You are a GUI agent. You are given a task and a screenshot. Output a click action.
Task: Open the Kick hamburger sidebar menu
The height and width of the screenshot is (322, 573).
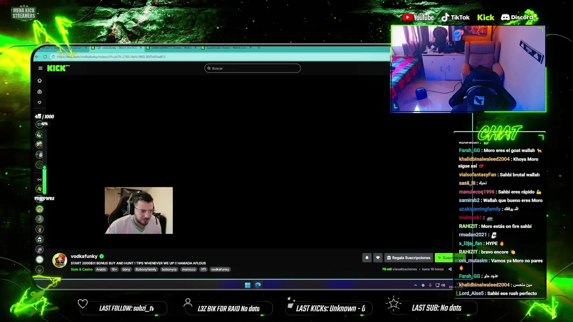click(40, 68)
